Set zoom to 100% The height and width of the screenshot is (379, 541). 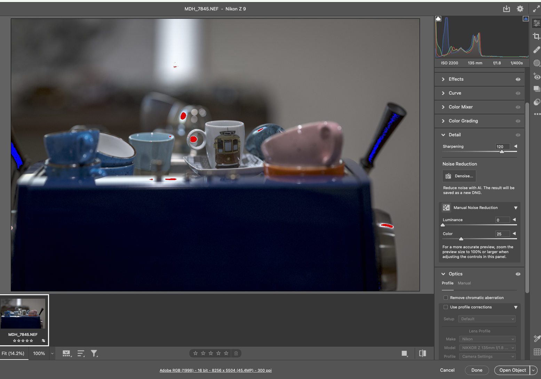(x=39, y=354)
